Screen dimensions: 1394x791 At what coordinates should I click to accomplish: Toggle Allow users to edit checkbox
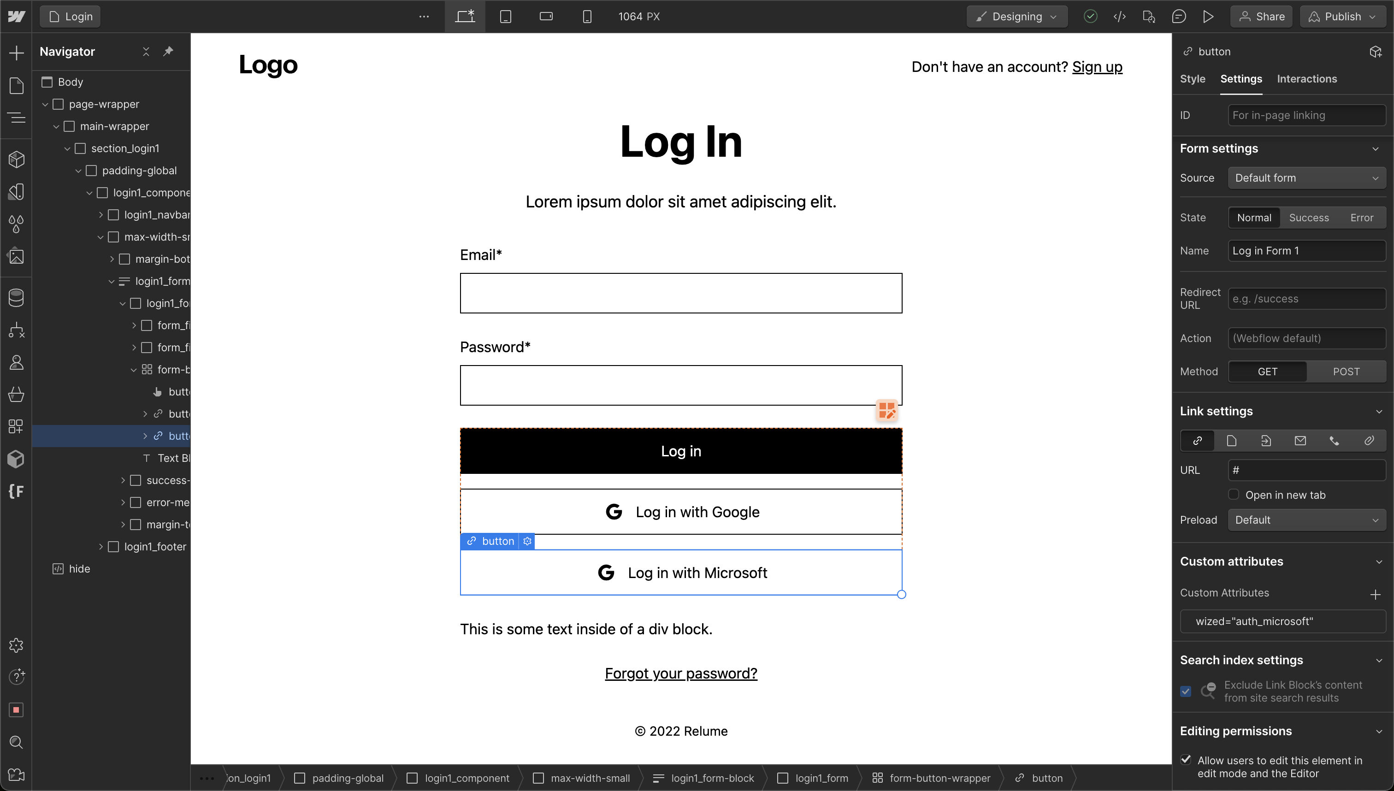(1186, 760)
